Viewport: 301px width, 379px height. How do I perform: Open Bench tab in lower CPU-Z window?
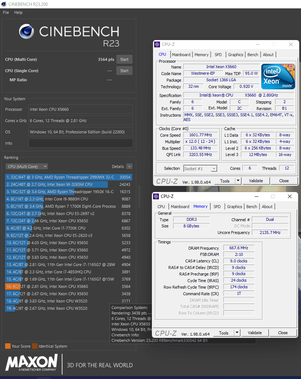coord(251,207)
